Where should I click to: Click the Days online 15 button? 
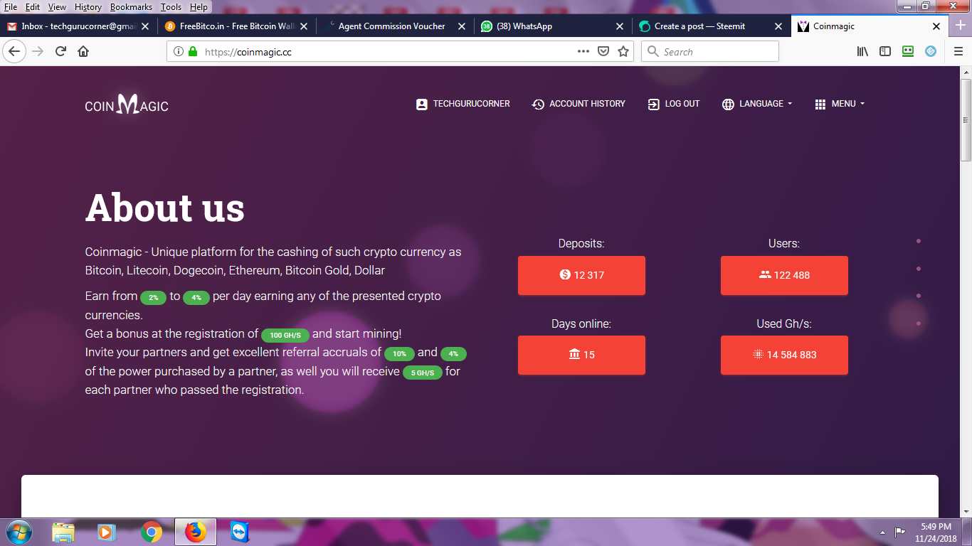tap(581, 355)
